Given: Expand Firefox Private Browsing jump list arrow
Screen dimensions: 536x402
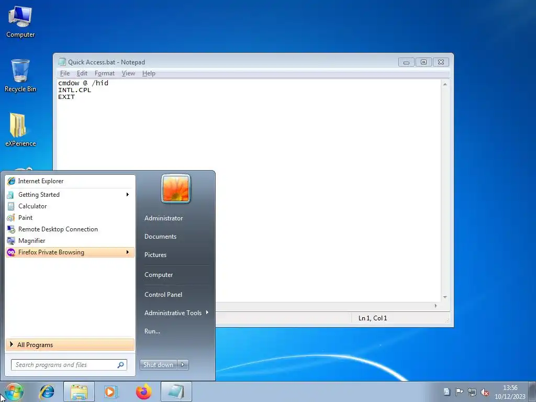Looking at the screenshot, I should tap(128, 252).
